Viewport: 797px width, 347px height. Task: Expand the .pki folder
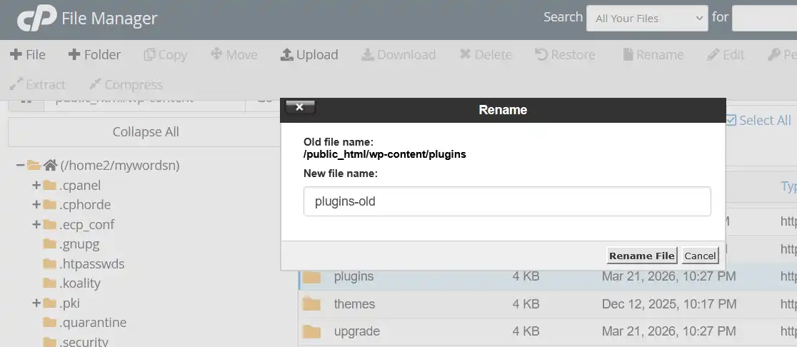point(36,303)
